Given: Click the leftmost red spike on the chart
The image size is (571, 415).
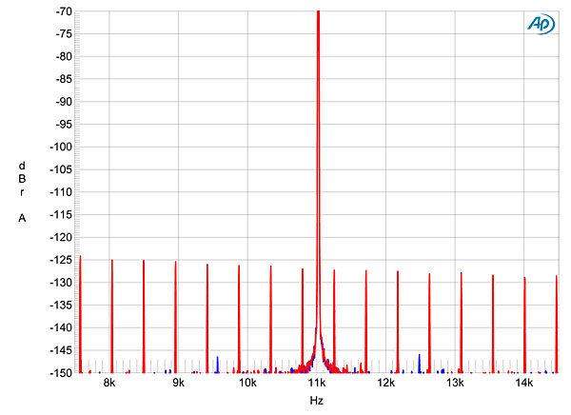Looking at the screenshot, I should click(80, 314).
